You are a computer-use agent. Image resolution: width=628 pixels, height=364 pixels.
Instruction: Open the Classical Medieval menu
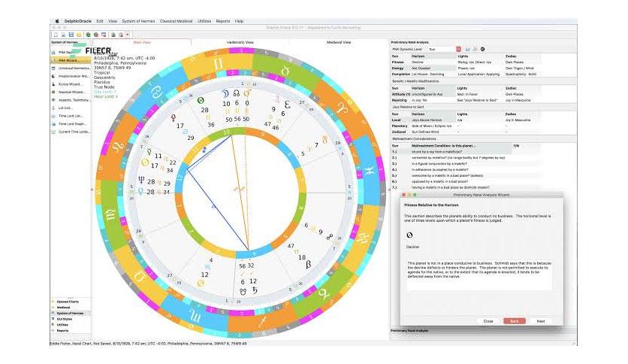point(176,21)
